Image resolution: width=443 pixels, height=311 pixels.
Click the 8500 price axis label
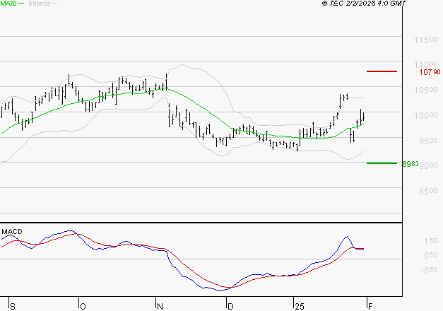[428, 191]
